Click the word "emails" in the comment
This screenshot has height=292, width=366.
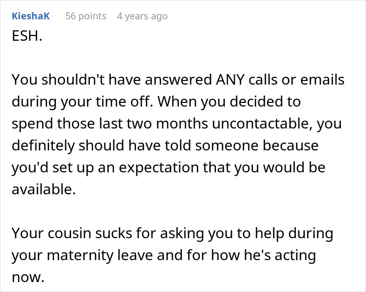click(x=321, y=80)
